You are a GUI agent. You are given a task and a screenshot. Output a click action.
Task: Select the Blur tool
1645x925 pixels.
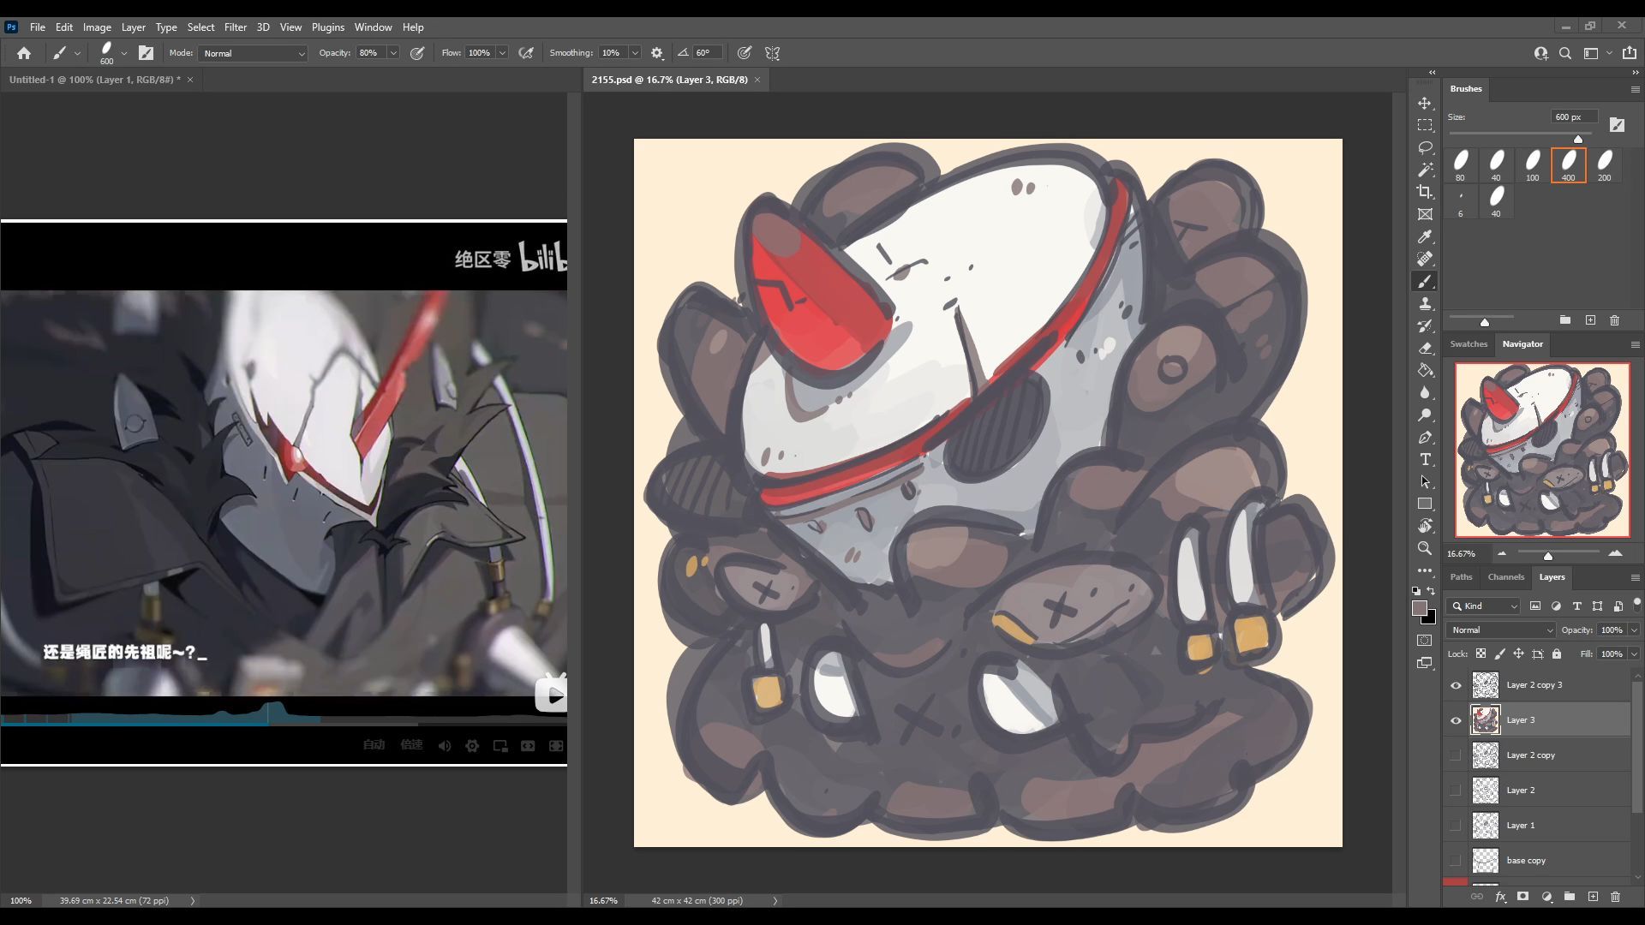pos(1425,392)
